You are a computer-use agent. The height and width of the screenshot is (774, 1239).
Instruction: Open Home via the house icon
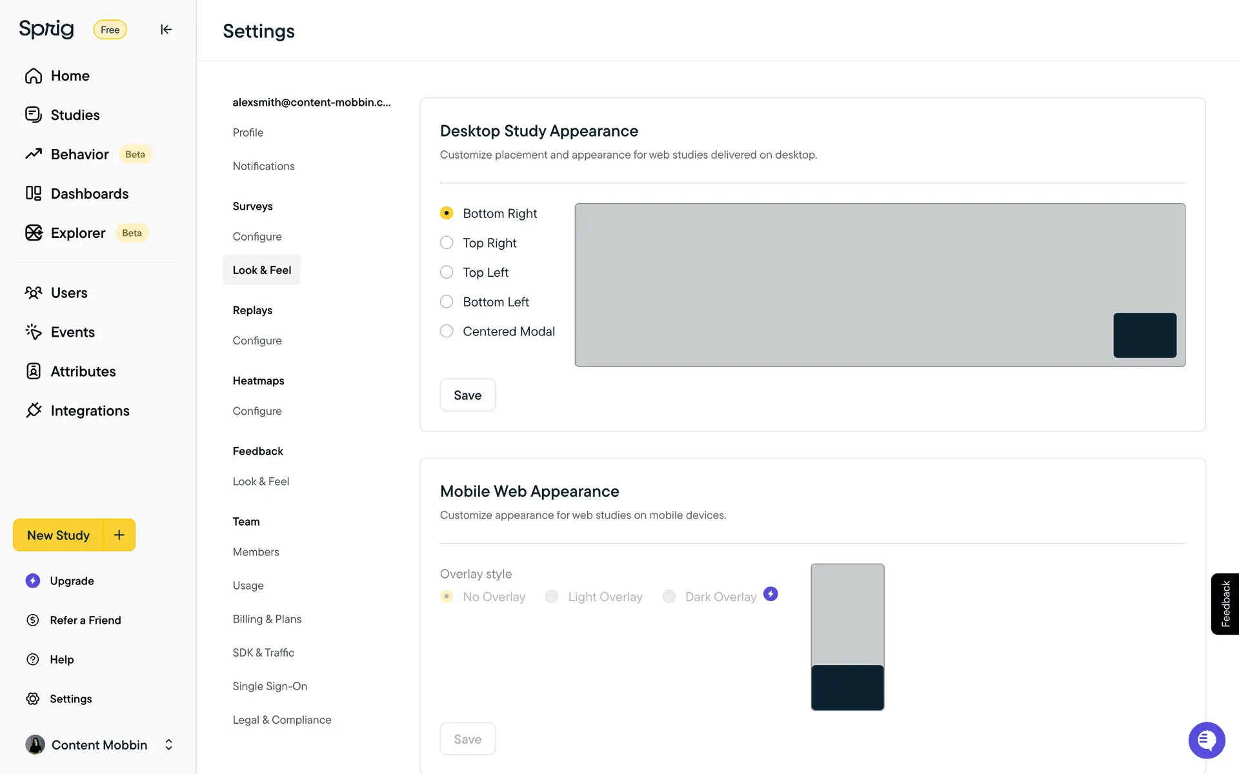tap(34, 76)
